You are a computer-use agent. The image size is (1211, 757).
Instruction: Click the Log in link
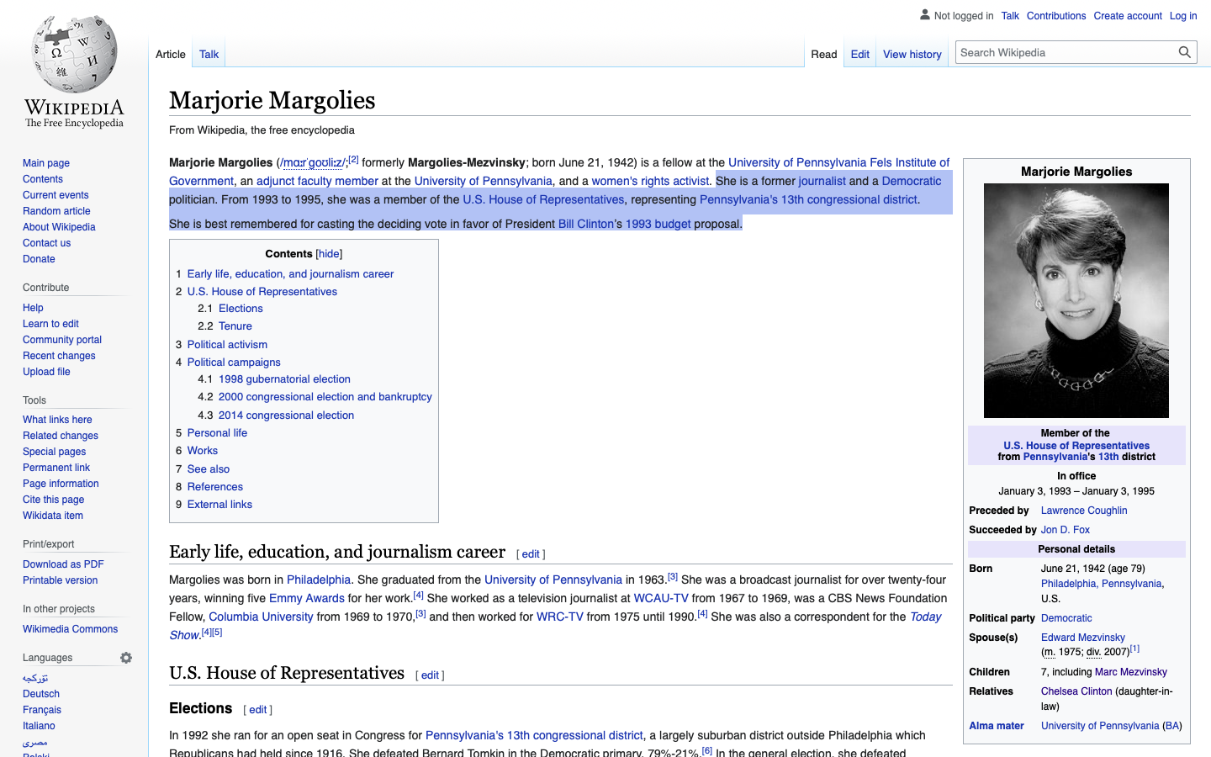click(x=1183, y=16)
